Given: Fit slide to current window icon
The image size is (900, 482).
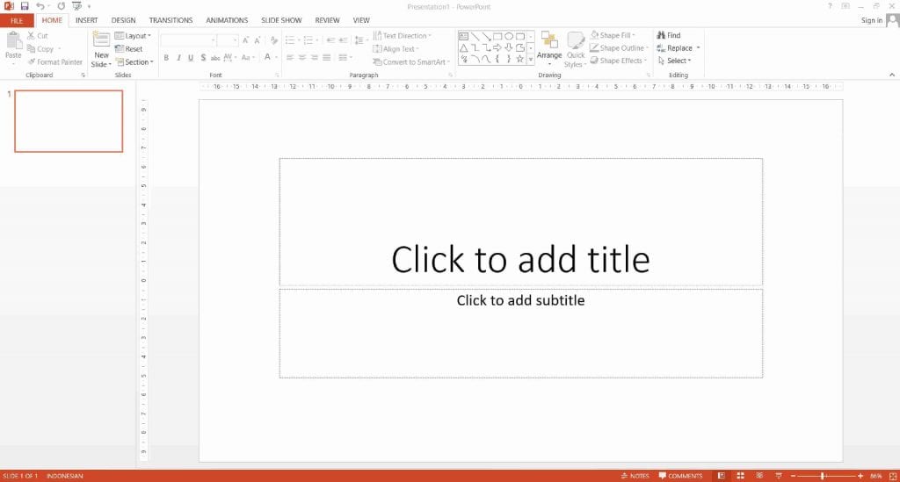Looking at the screenshot, I should (x=893, y=476).
